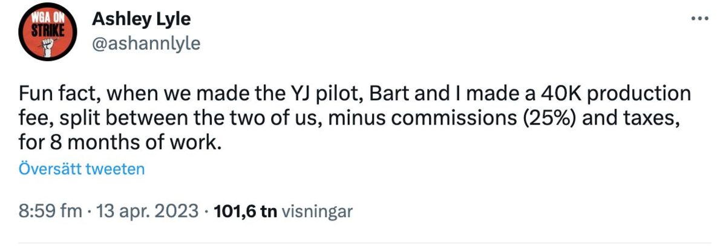Open the tweet's three-dot more options menu

699,19
